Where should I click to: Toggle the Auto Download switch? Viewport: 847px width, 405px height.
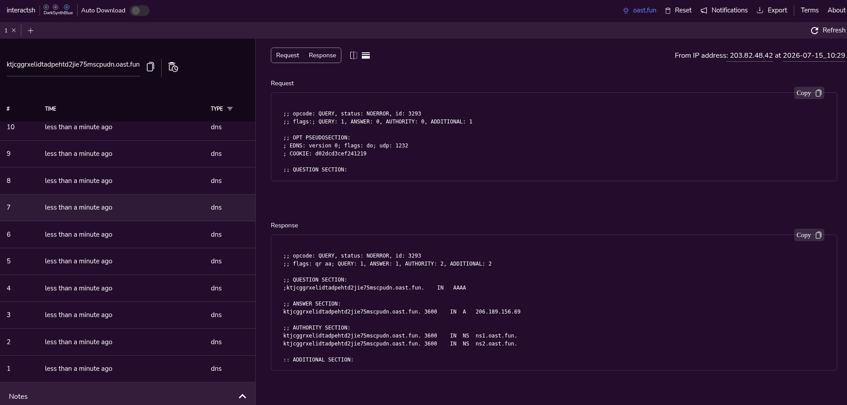[139, 10]
